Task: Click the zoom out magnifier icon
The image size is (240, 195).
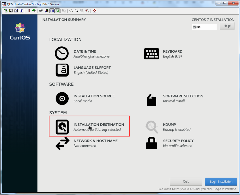Action: (77, 11)
